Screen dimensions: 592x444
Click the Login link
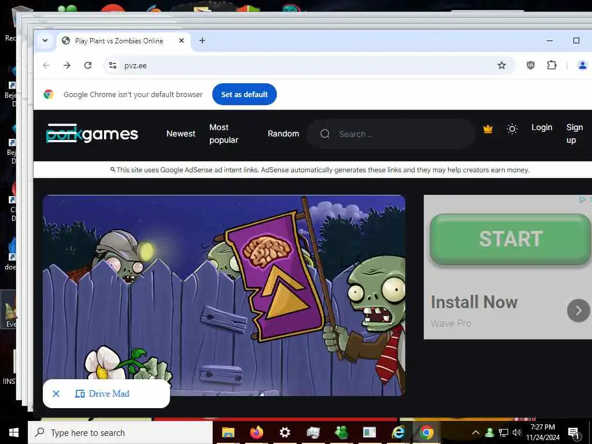click(542, 128)
